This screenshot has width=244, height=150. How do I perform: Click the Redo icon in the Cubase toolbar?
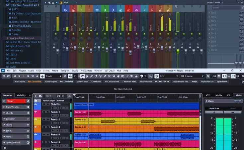click(x=8, y=76)
